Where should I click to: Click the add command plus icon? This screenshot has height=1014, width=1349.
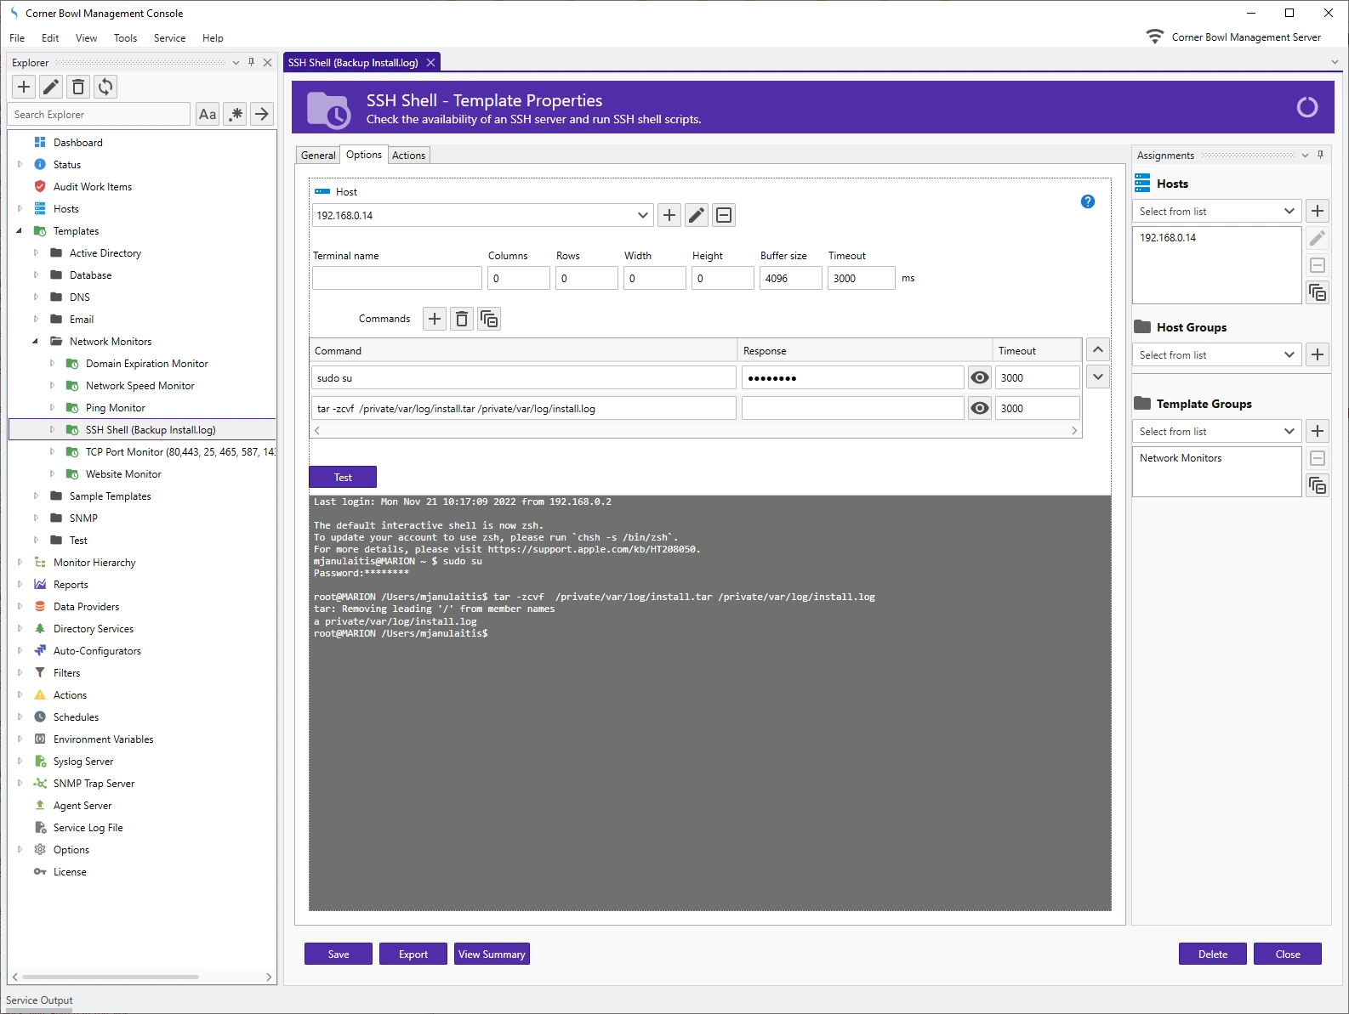(x=435, y=319)
